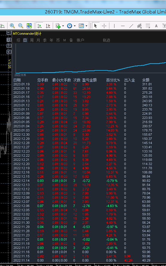Select the equidistant channel tool
The image size is (166, 266).
pos(139,26)
